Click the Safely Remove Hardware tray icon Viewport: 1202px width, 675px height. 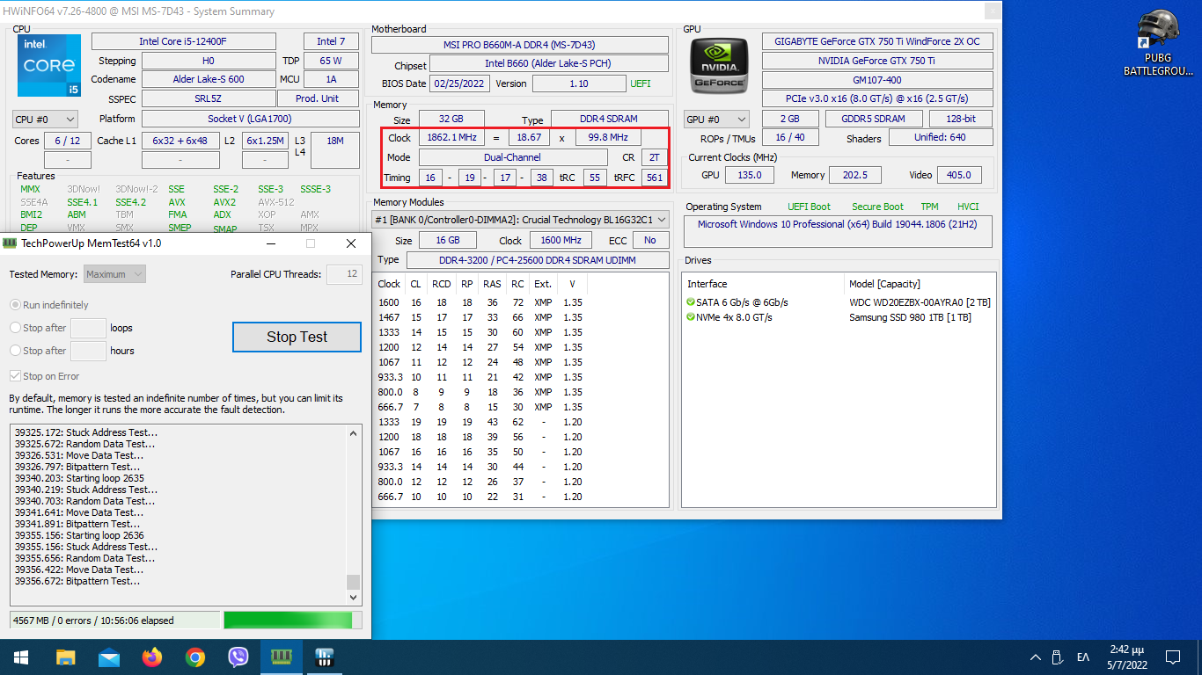1059,657
